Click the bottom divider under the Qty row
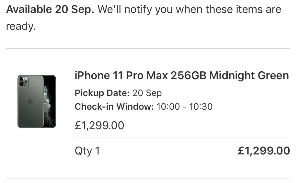Viewport: 298px width, 183px height. (148, 178)
